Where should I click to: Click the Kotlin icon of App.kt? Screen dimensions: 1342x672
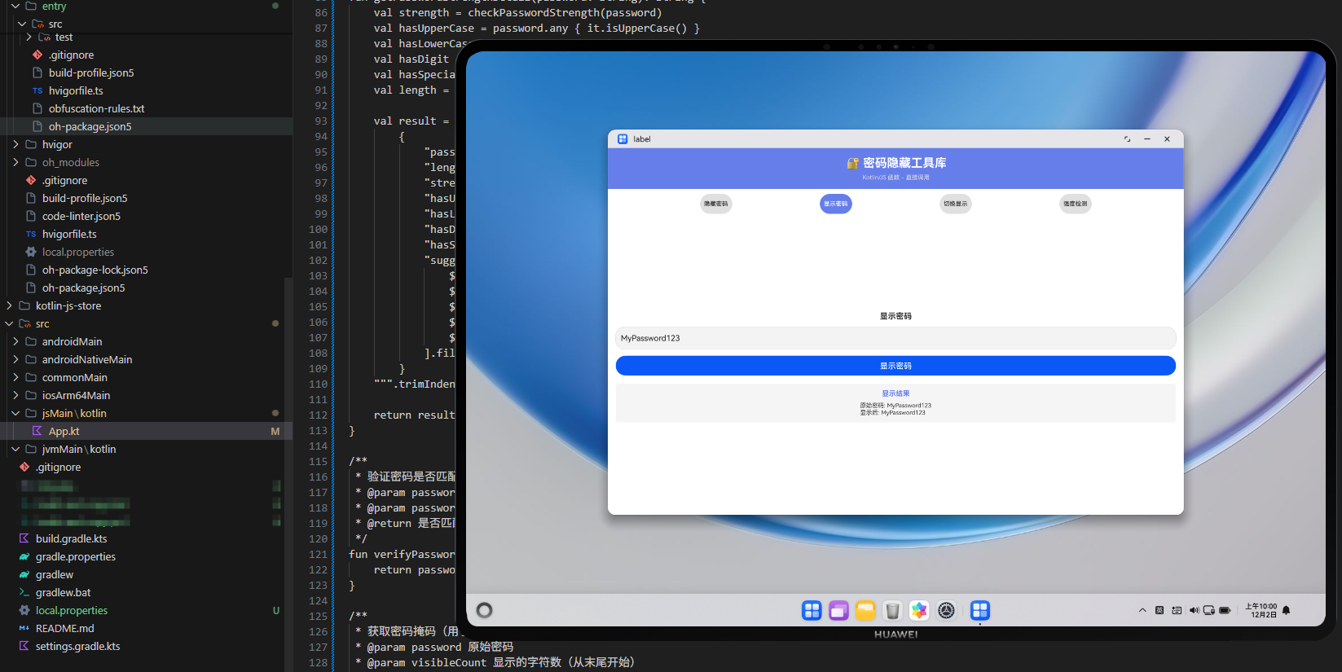coord(37,431)
